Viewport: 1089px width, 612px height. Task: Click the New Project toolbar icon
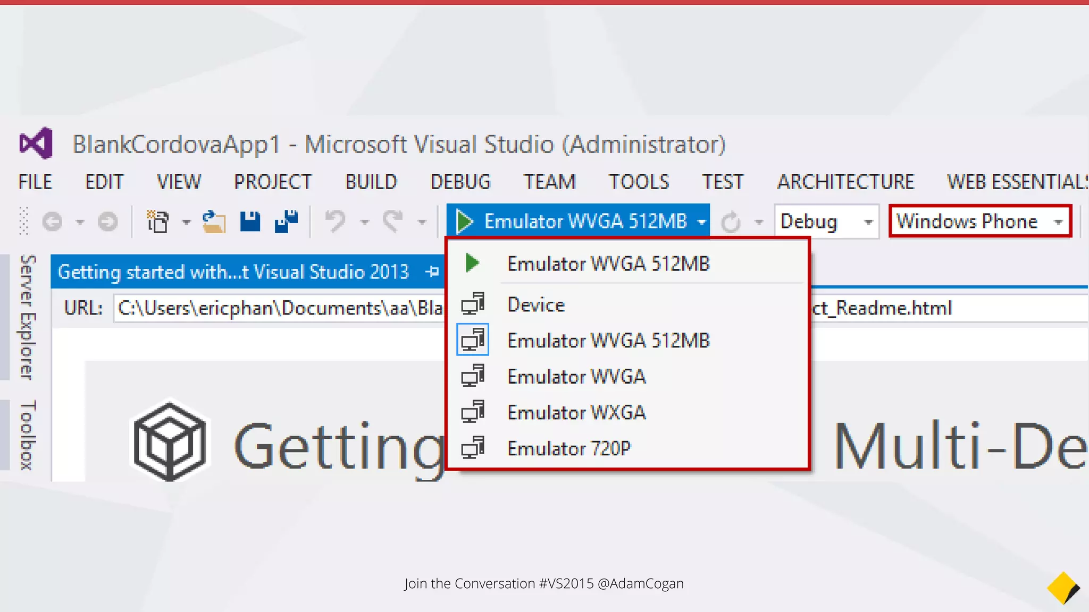[158, 221]
